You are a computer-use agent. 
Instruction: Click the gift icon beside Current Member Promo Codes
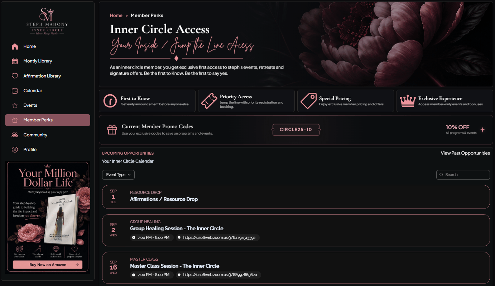(x=112, y=130)
